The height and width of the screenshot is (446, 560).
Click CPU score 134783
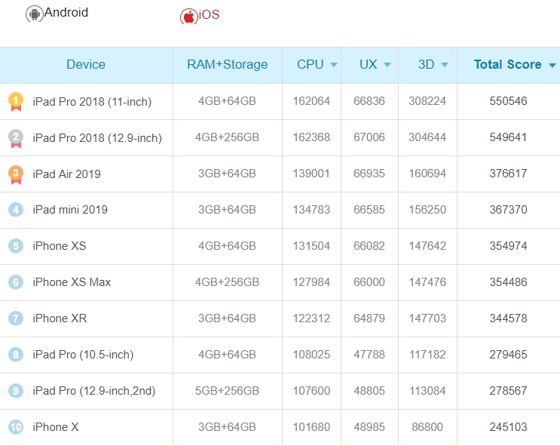click(x=311, y=210)
